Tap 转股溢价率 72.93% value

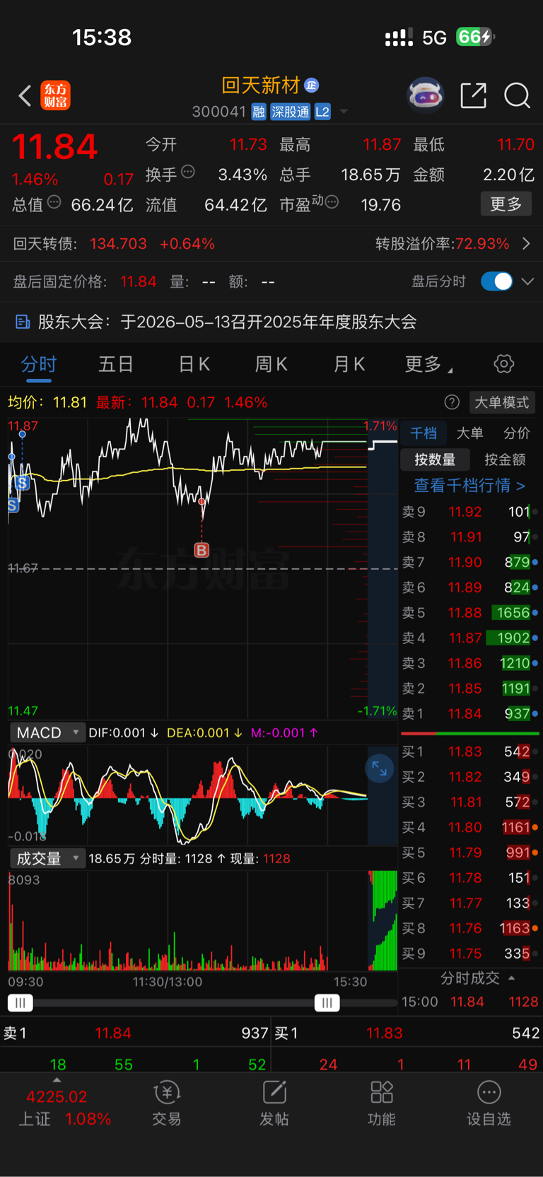[482, 244]
